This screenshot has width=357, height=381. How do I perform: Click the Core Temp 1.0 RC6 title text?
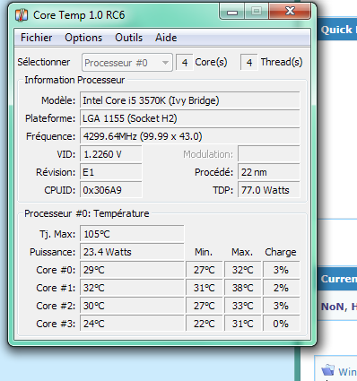pos(79,15)
